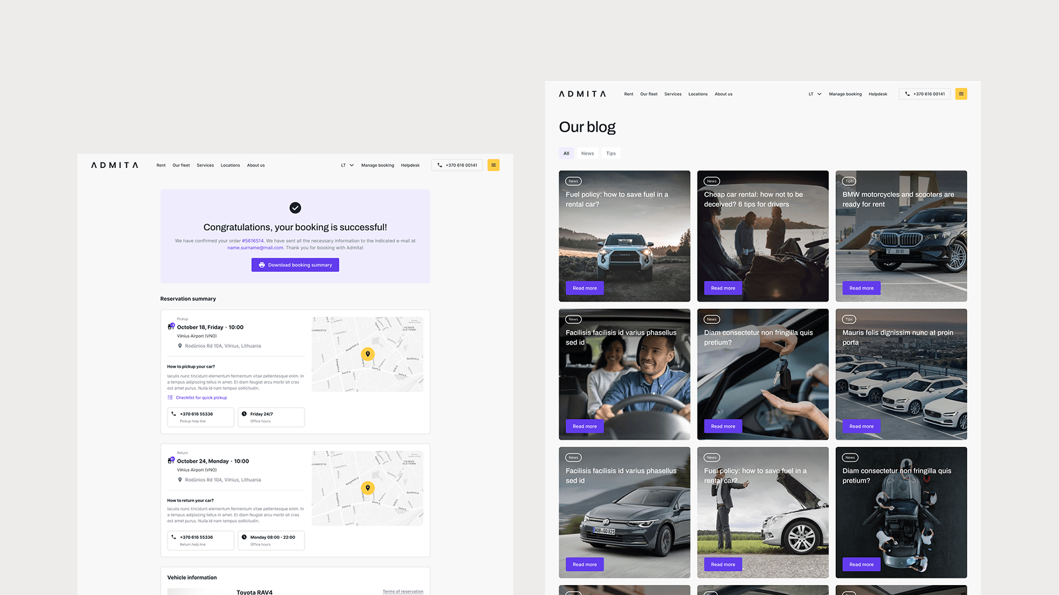Image resolution: width=1059 pixels, height=595 pixels.
Task: Click News tag on Cheap car rental card
Action: coord(712,181)
